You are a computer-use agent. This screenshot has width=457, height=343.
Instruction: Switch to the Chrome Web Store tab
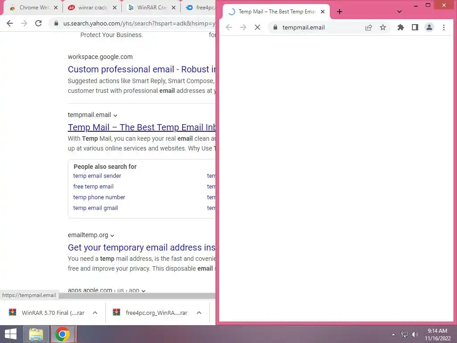point(34,8)
